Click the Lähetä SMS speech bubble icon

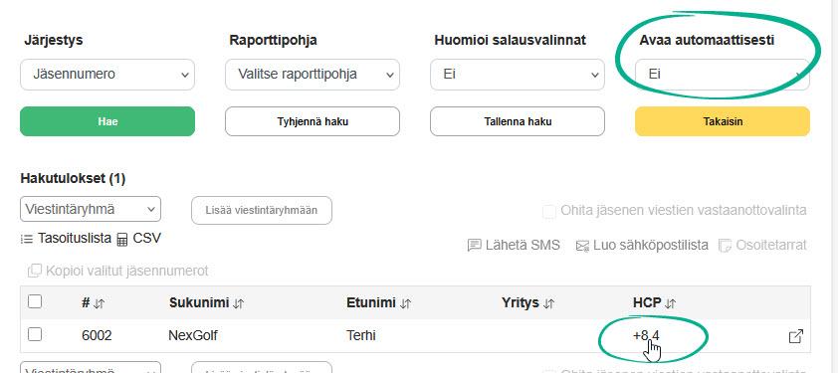coord(474,246)
